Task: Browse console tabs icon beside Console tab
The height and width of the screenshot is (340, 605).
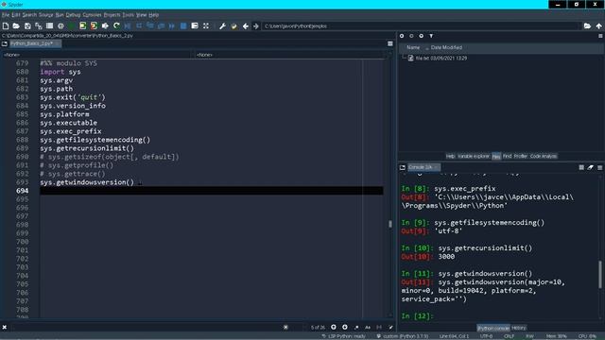Action: pyautogui.click(x=403, y=167)
